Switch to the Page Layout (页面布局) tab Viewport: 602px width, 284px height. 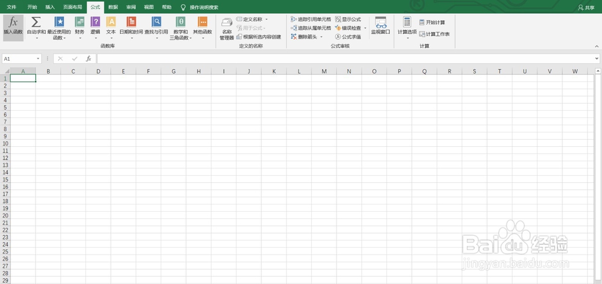(73, 7)
